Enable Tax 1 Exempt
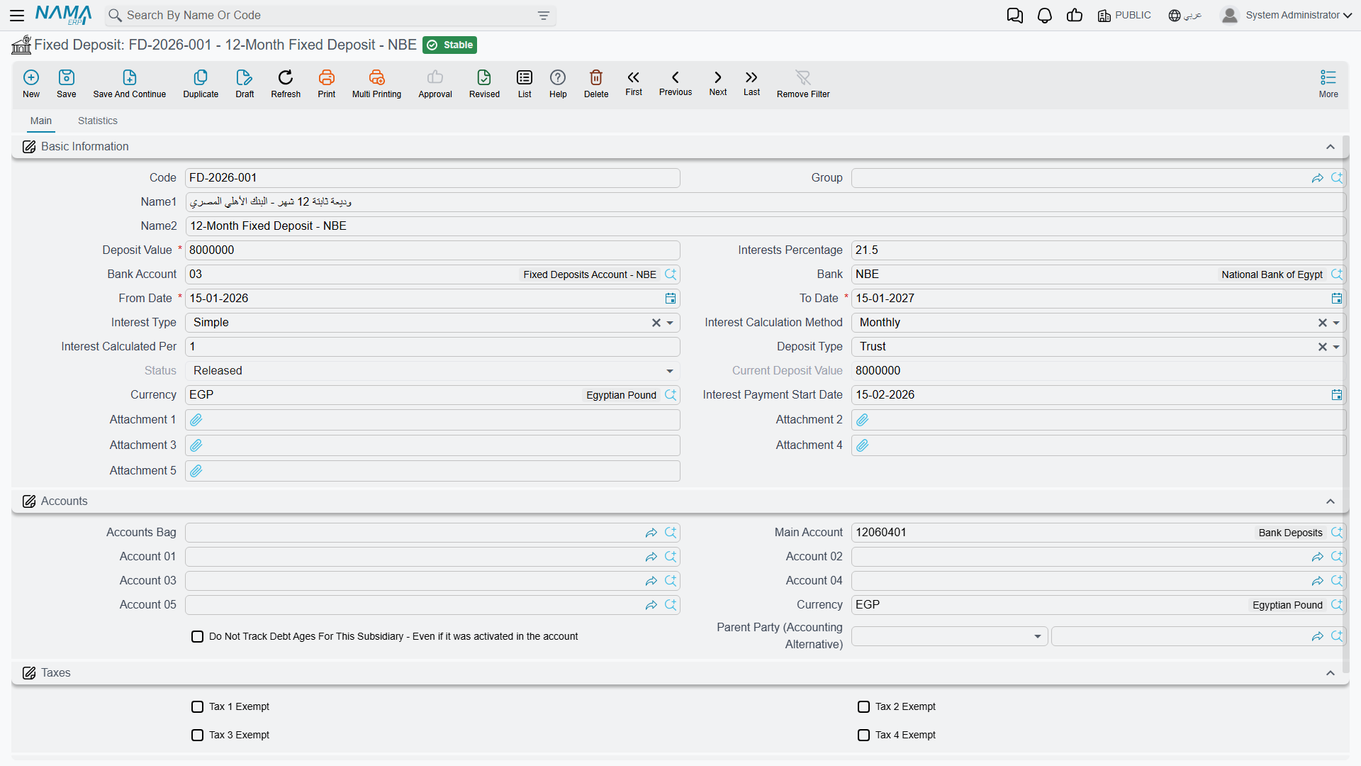 (198, 707)
